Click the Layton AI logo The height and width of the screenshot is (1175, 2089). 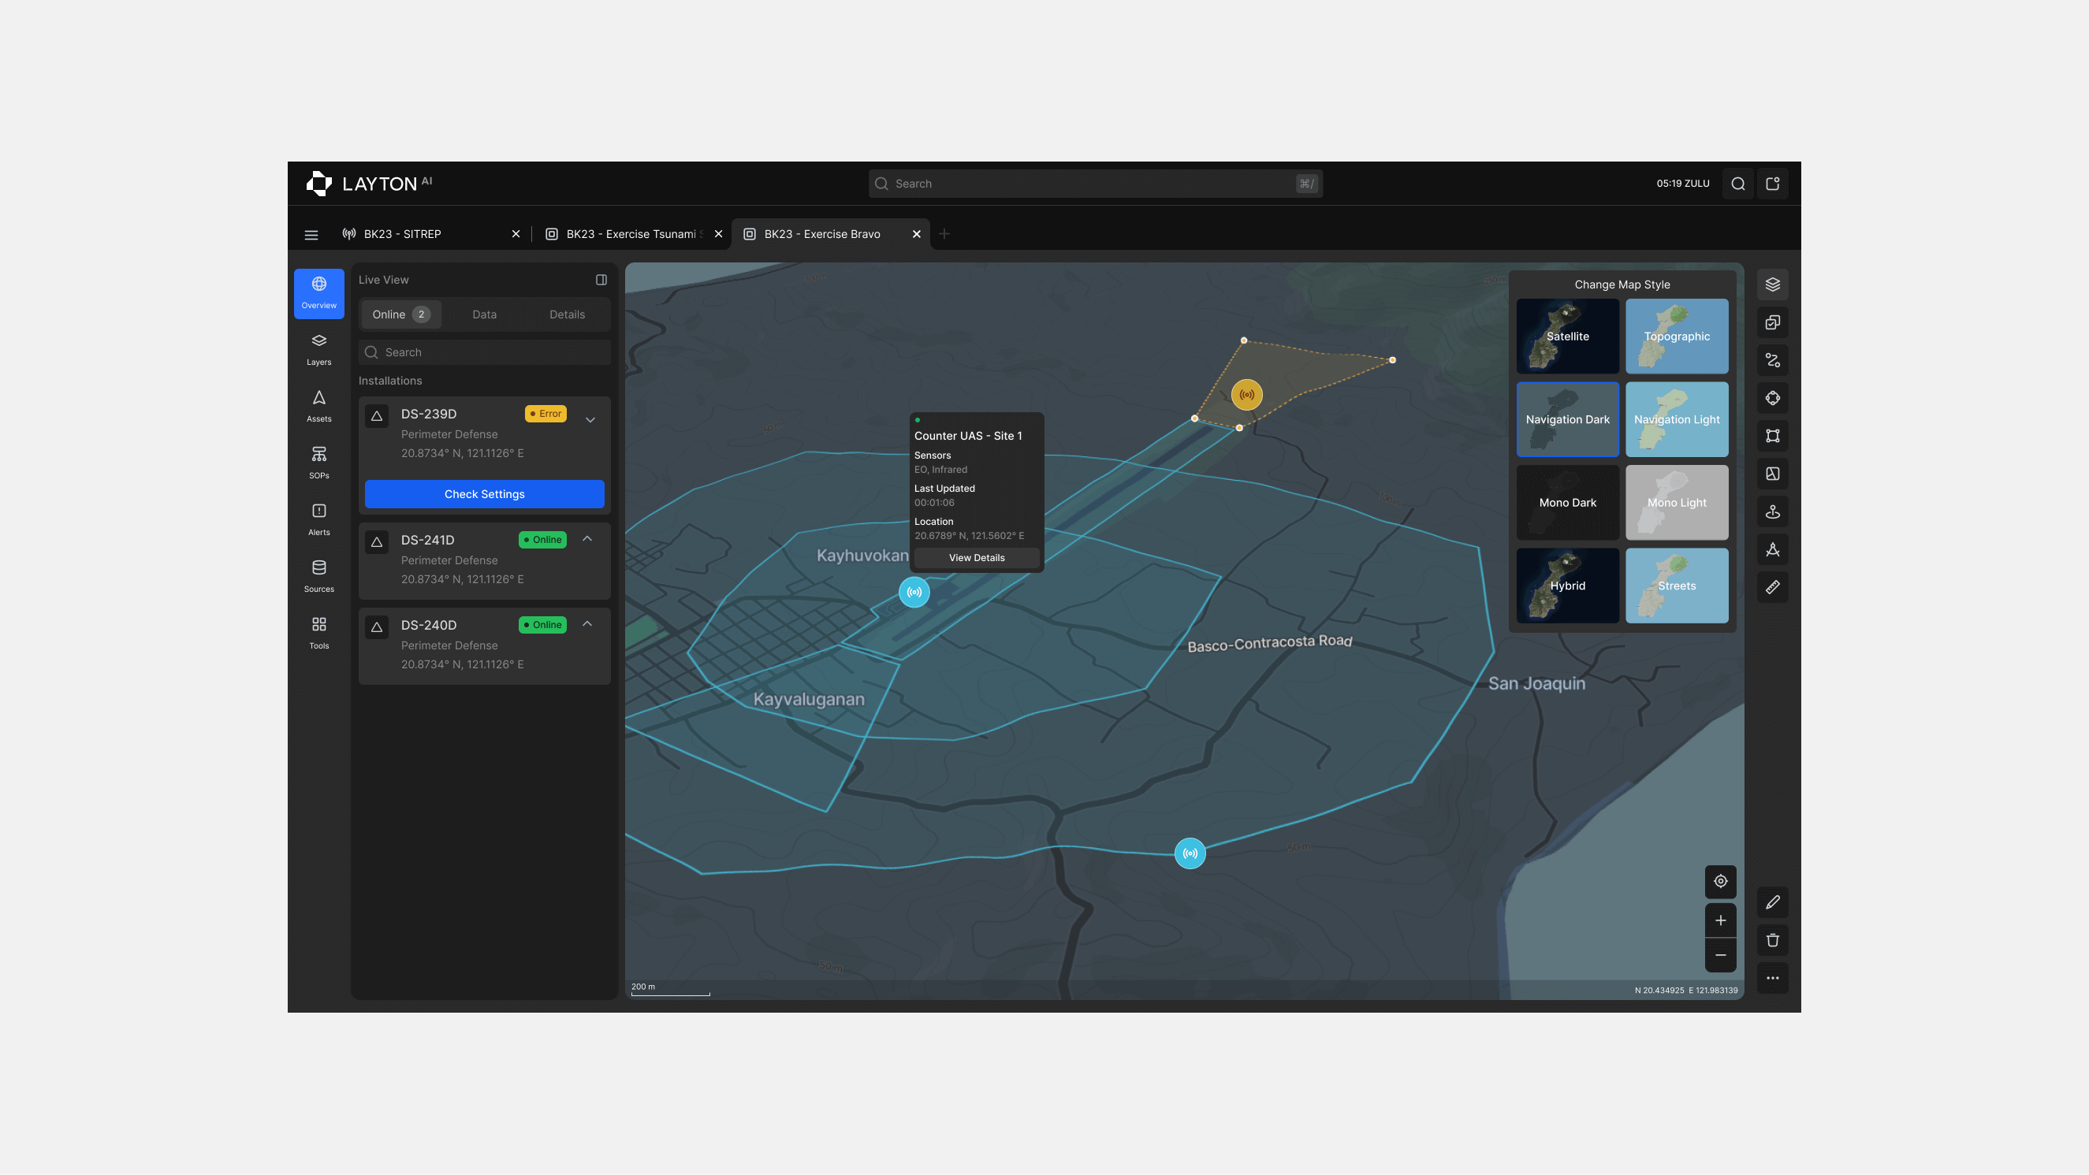[x=369, y=184]
